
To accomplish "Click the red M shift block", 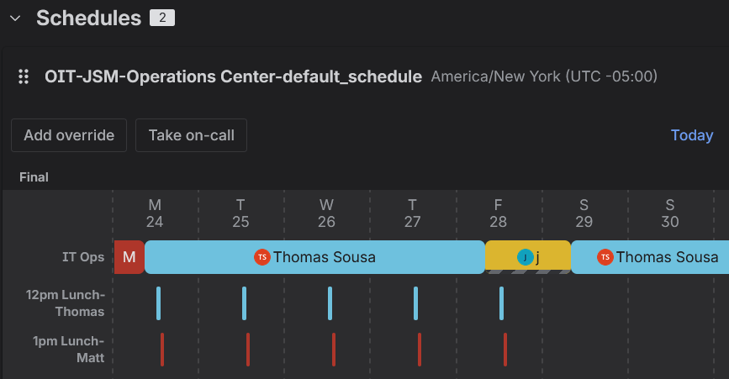I will (129, 257).
